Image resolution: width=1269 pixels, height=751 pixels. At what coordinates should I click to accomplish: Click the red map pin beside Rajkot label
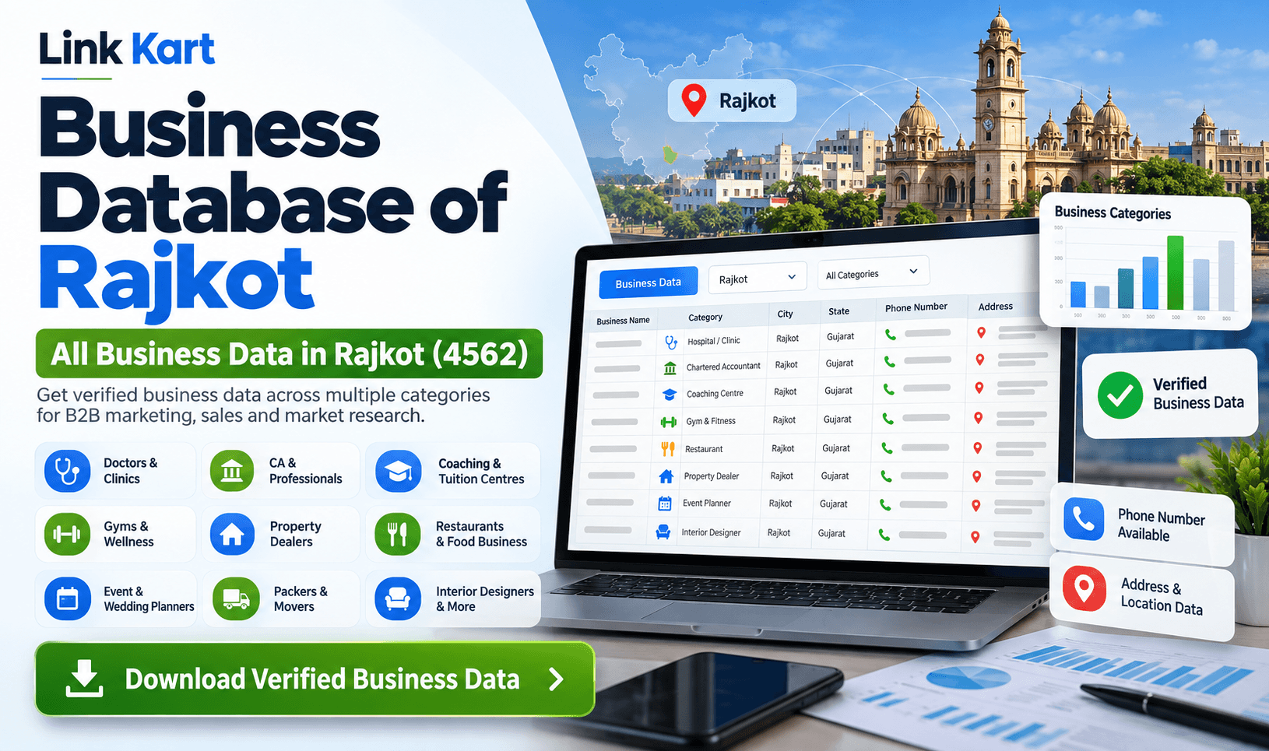tap(694, 100)
